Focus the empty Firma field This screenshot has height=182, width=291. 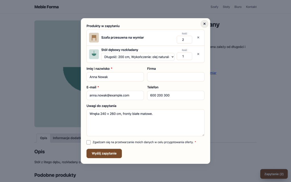click(x=176, y=77)
